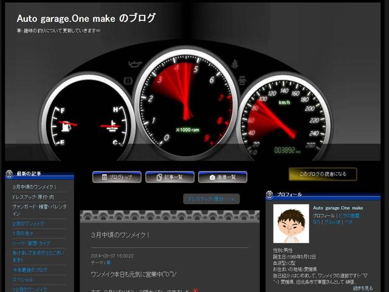Image resolution: width=389 pixels, height=292 pixels.
Task: Open sidebar article 3月中頃のワンメイク!
Action: coord(34,187)
